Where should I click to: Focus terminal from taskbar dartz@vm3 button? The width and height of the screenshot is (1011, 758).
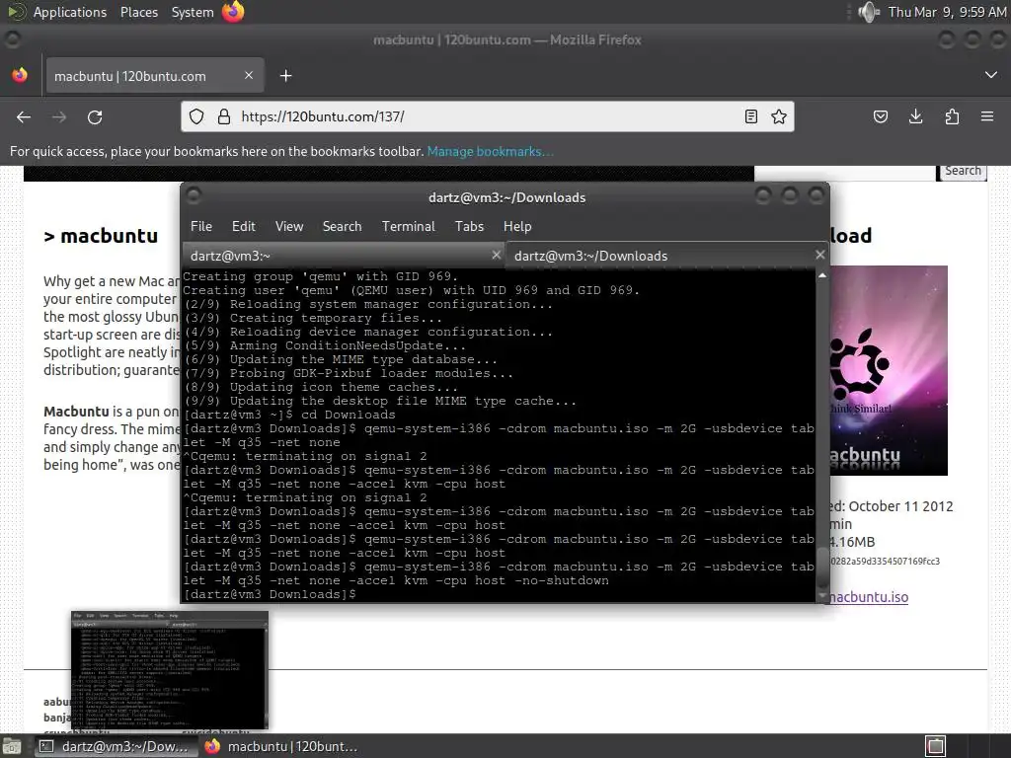[115, 746]
